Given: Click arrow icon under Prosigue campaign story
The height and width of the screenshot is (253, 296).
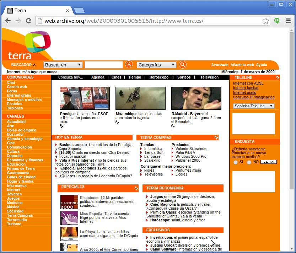Looking at the screenshot, I should (x=61, y=126).
